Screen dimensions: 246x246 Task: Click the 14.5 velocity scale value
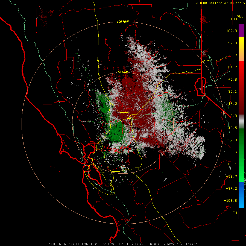pyautogui.click(x=233, y=104)
